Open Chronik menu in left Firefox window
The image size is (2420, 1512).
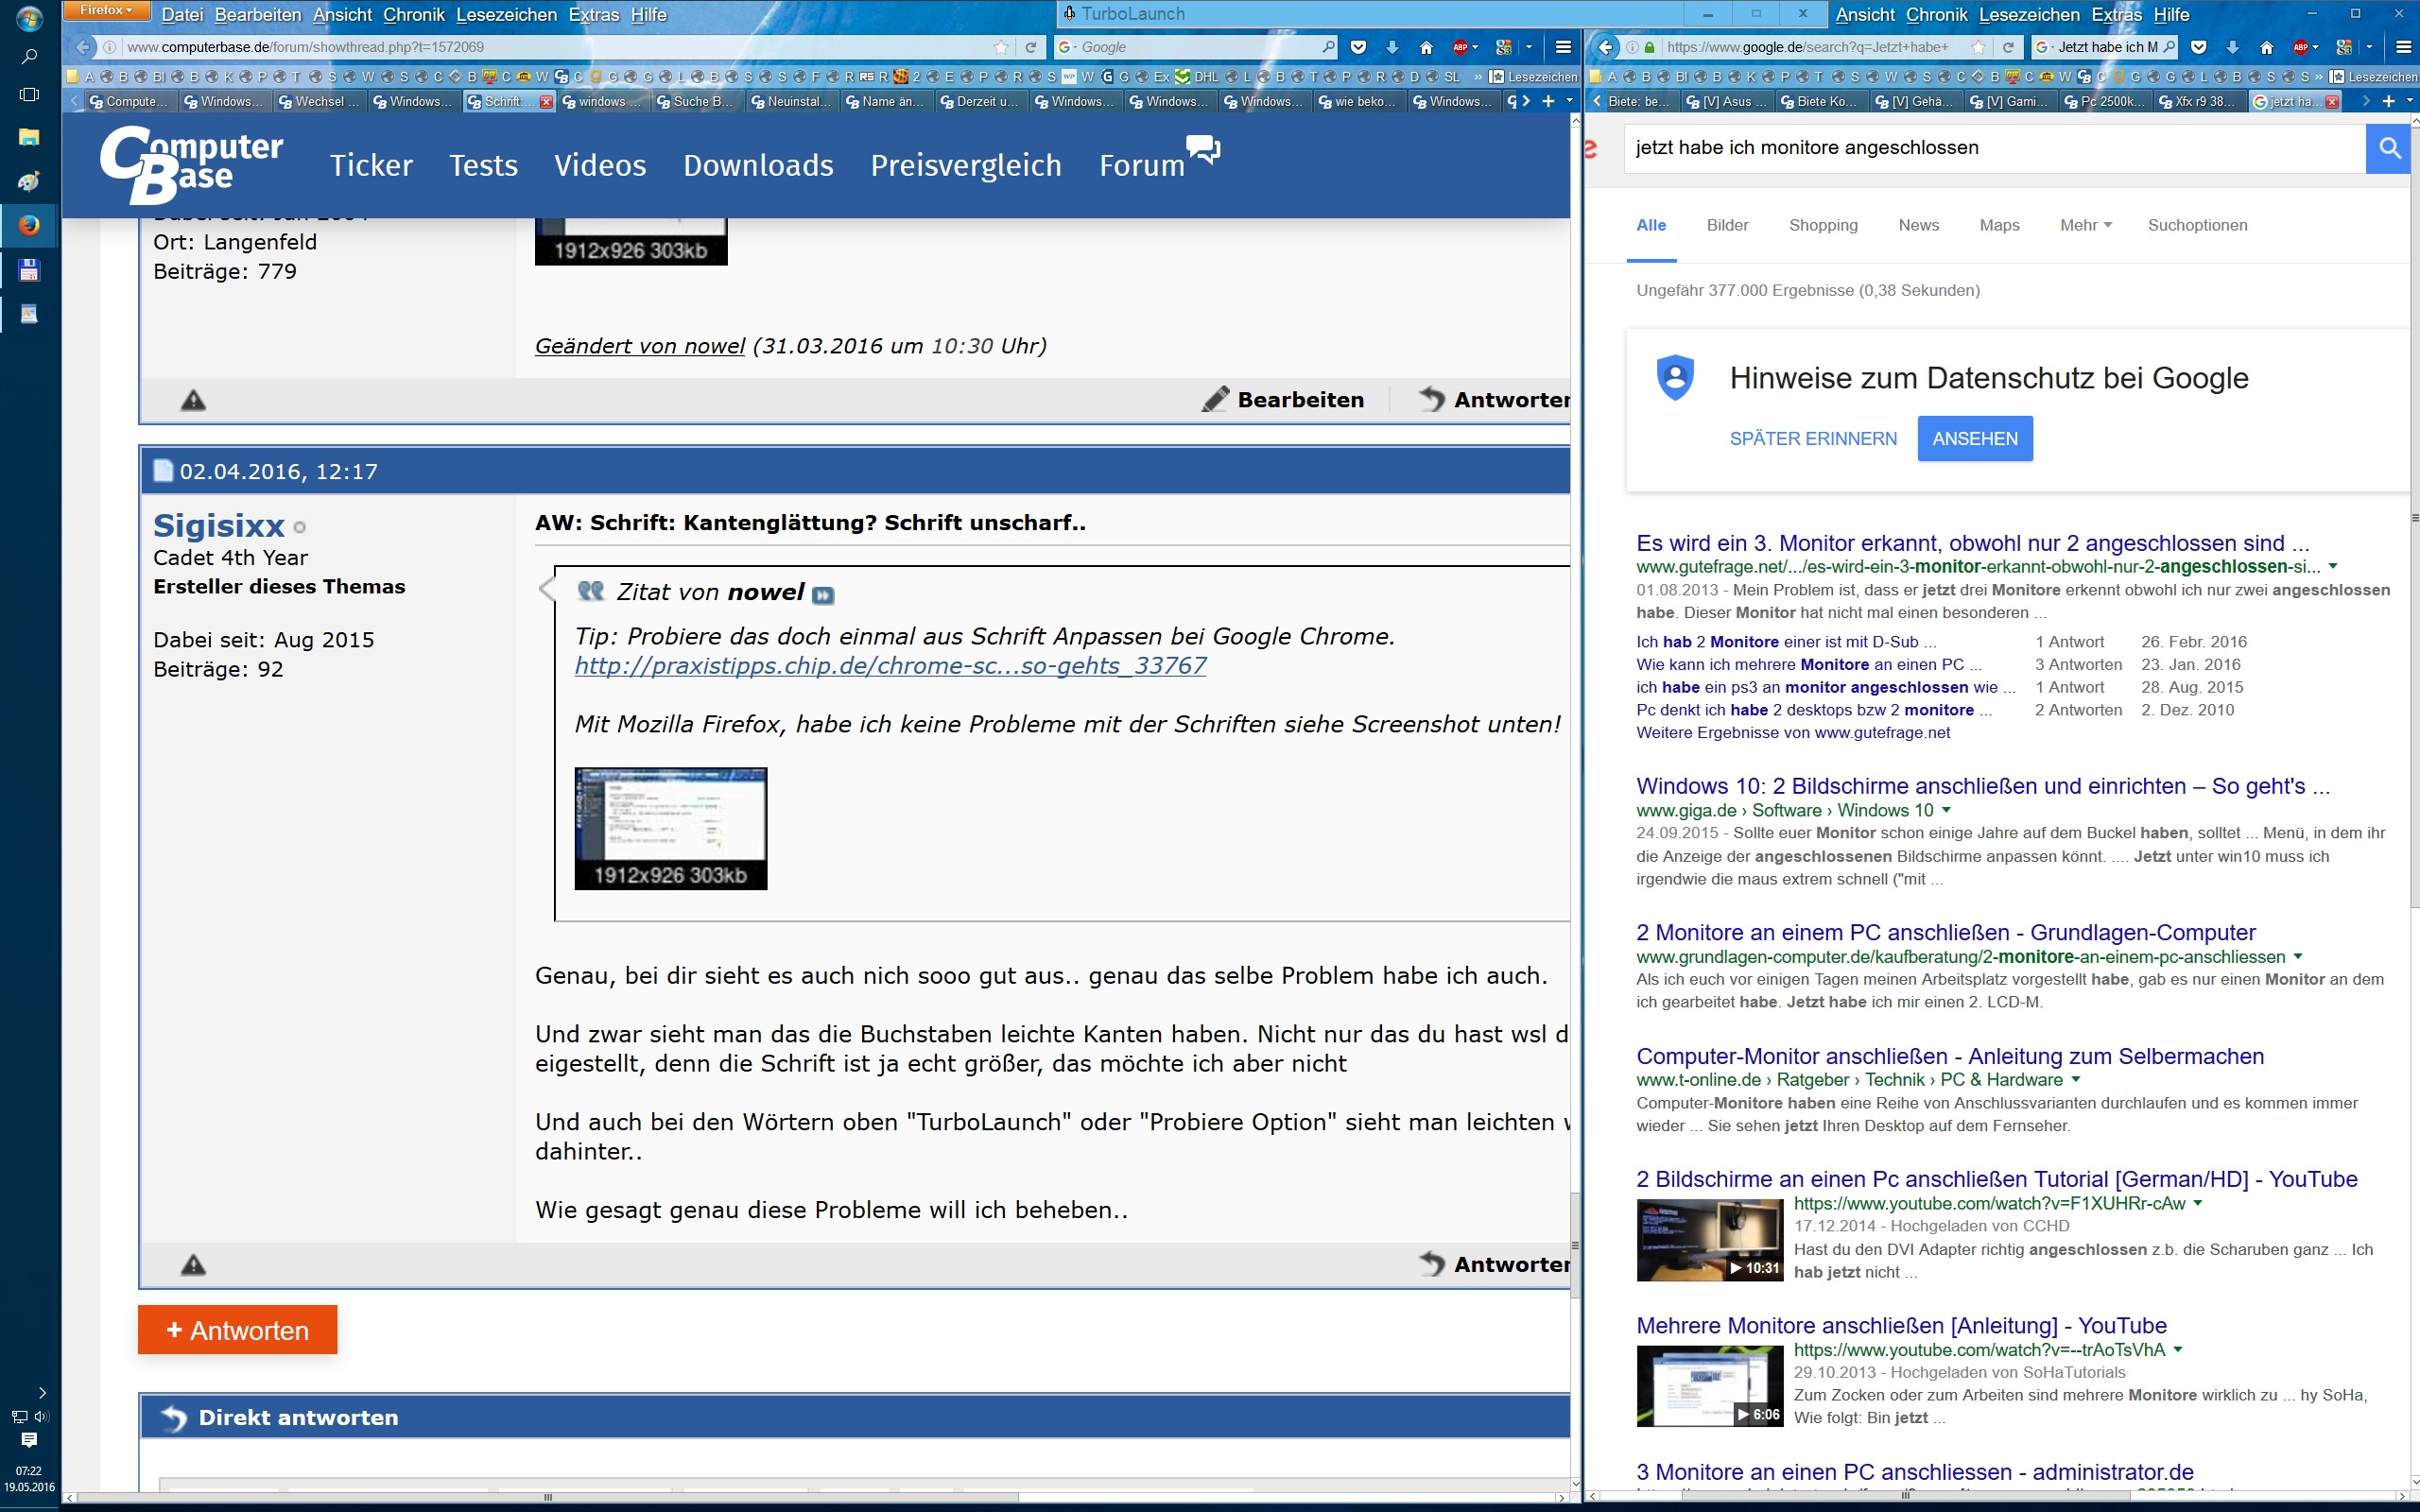pyautogui.click(x=413, y=15)
